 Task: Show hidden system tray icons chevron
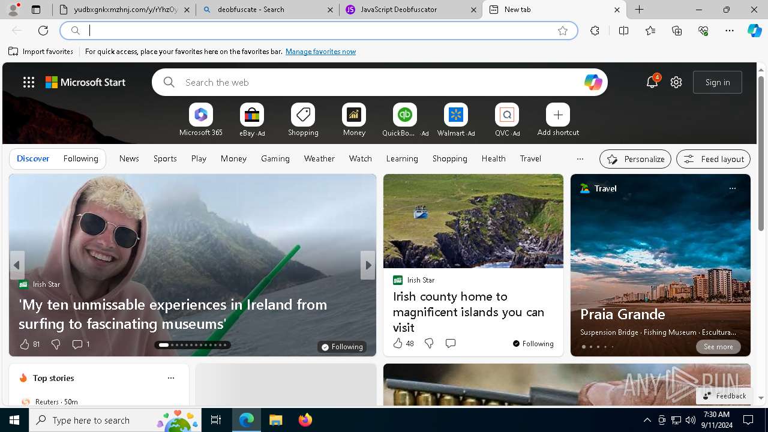(x=647, y=420)
